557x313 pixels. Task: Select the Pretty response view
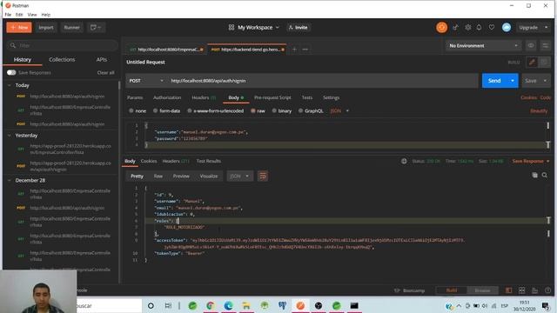tap(137, 176)
